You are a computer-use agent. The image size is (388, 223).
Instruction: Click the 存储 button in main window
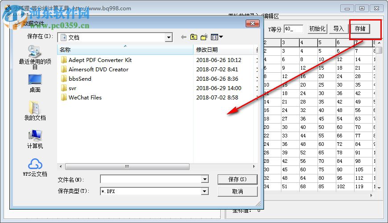pos(360,29)
